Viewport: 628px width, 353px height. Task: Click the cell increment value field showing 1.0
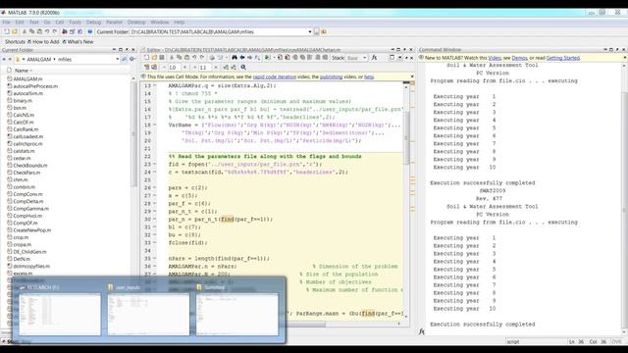(174, 68)
